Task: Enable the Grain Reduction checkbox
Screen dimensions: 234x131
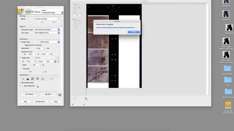Action: [x=23, y=86]
